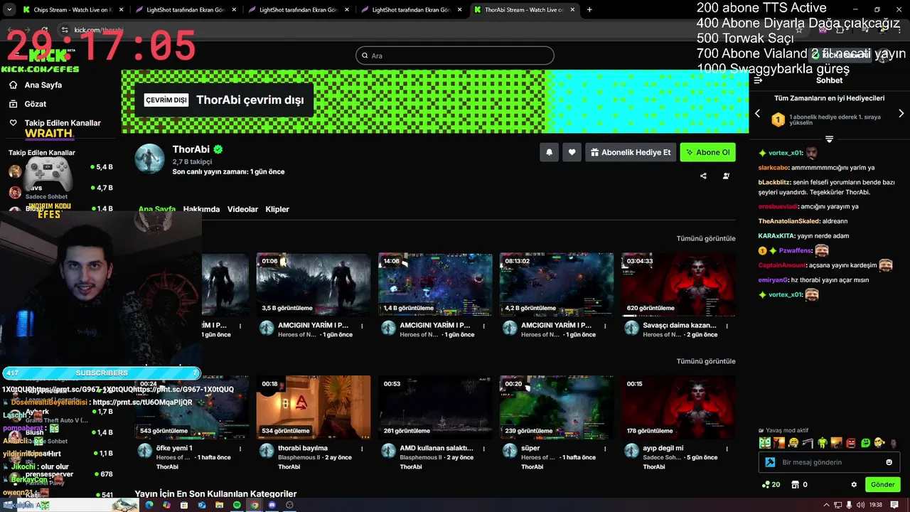
Task: Click the laughing yellow emoji emote
Action: (x=793, y=443)
